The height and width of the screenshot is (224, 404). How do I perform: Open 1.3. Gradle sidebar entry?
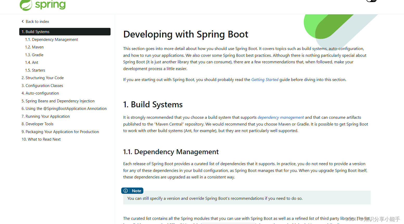coord(34,55)
